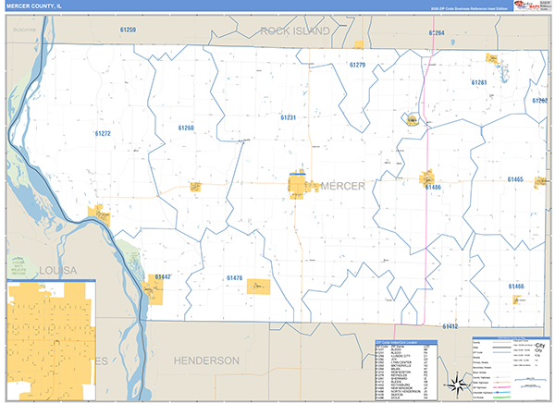Select ZIP code label 61412
This screenshot has height=403, width=555.
click(450, 326)
